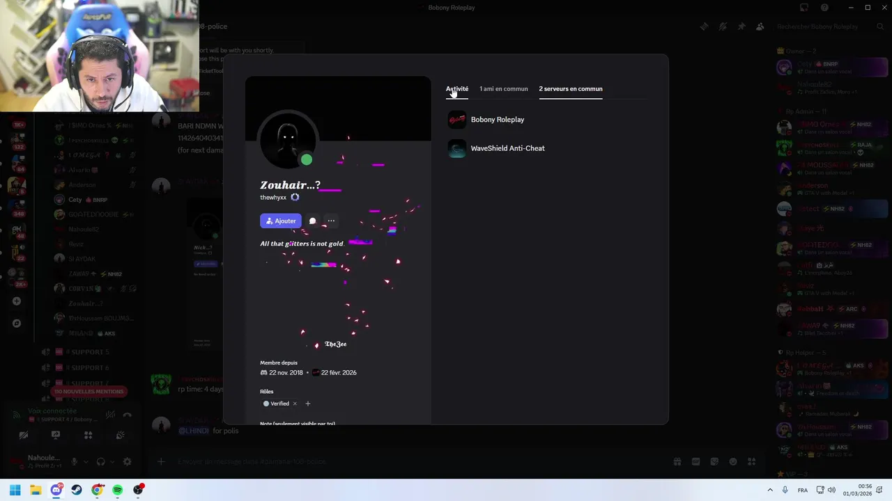Click the badge icon beside thewhyxx
The width and height of the screenshot is (892, 501).
(295, 198)
